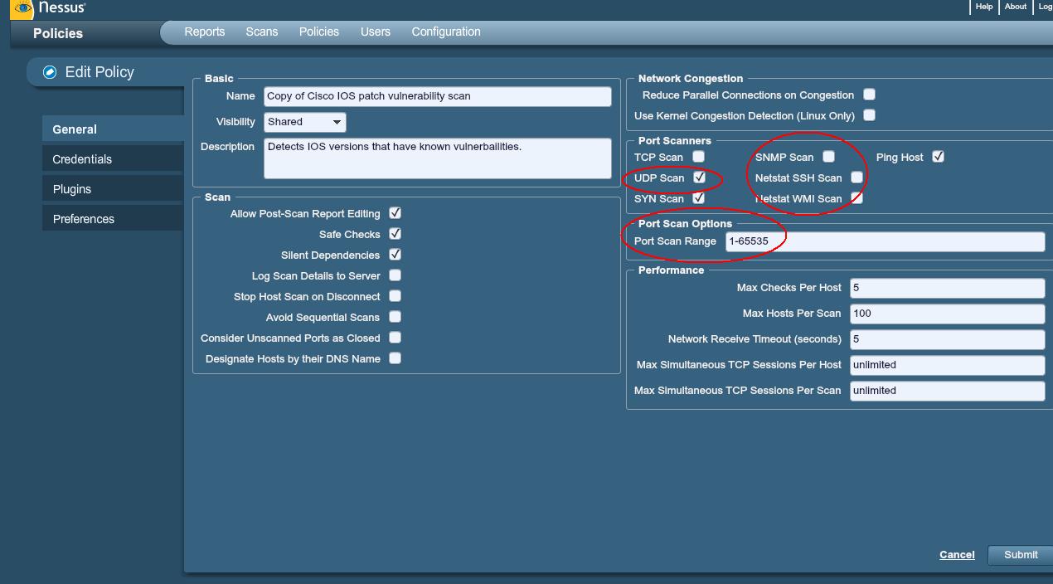Image resolution: width=1053 pixels, height=584 pixels.
Task: Switch to the Credentials section
Action: [x=113, y=159]
